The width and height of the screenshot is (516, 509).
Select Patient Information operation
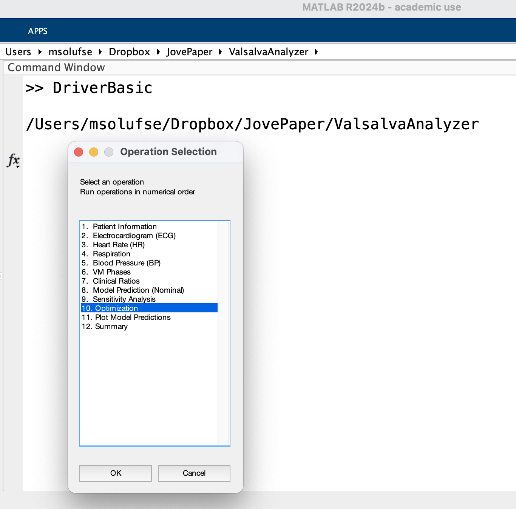pos(125,227)
